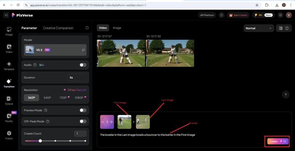Open the Fusion tool in sidebar
The width and height of the screenshot is (295, 151).
[x=9, y=135]
